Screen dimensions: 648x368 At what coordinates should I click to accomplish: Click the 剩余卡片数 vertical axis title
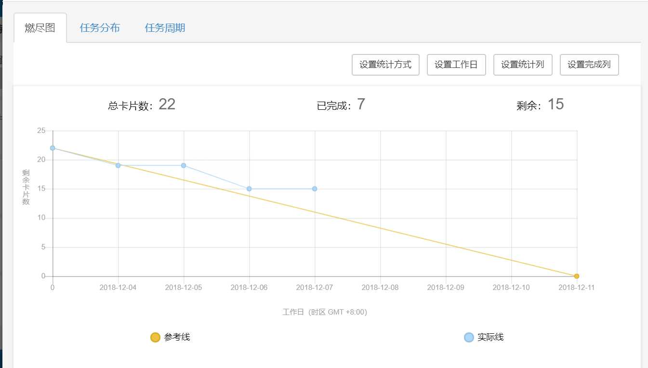26,187
